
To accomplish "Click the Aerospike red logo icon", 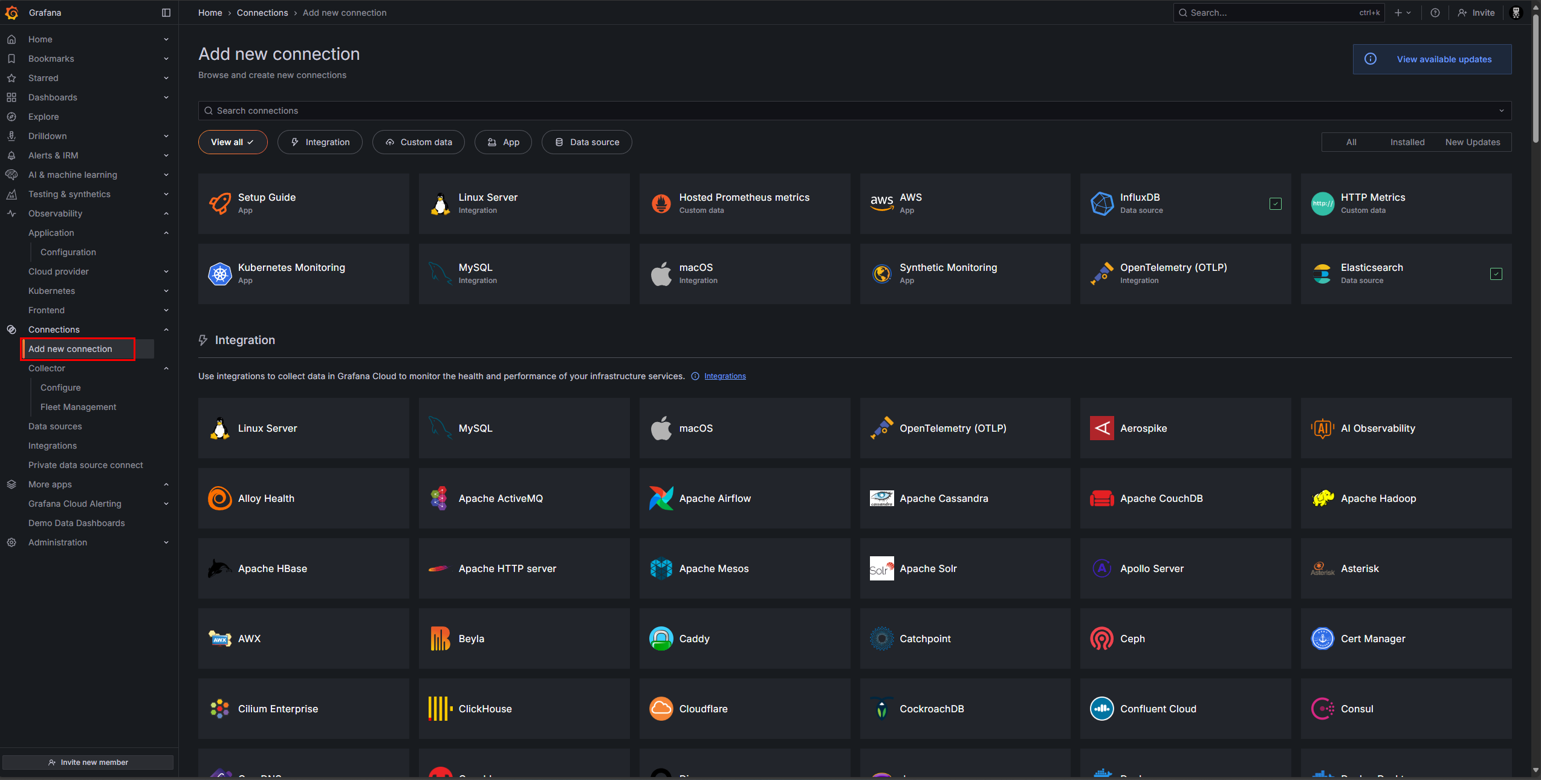I will 1102,428.
